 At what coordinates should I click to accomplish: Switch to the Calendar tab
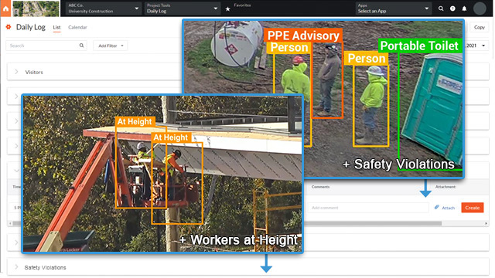77,28
